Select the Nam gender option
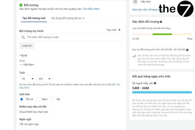The width and height of the screenshot is (195, 130). point(38,99)
